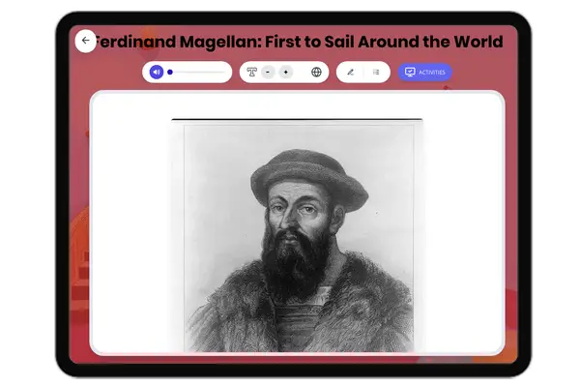Jump to the end of the audio track

[224, 72]
